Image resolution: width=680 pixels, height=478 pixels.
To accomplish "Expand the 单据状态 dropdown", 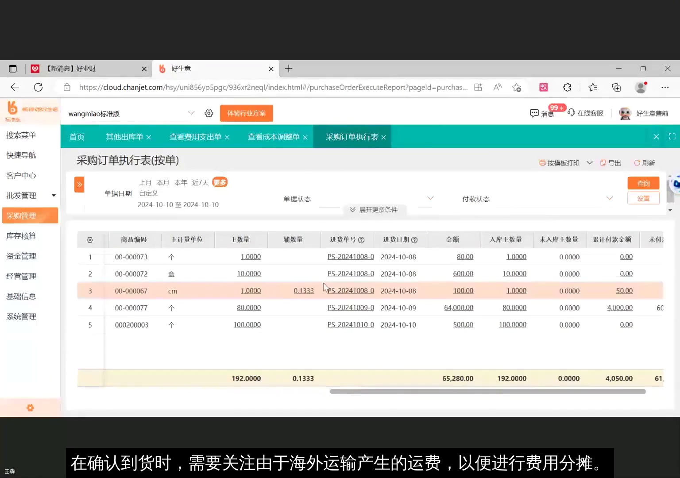I will click(x=429, y=198).
